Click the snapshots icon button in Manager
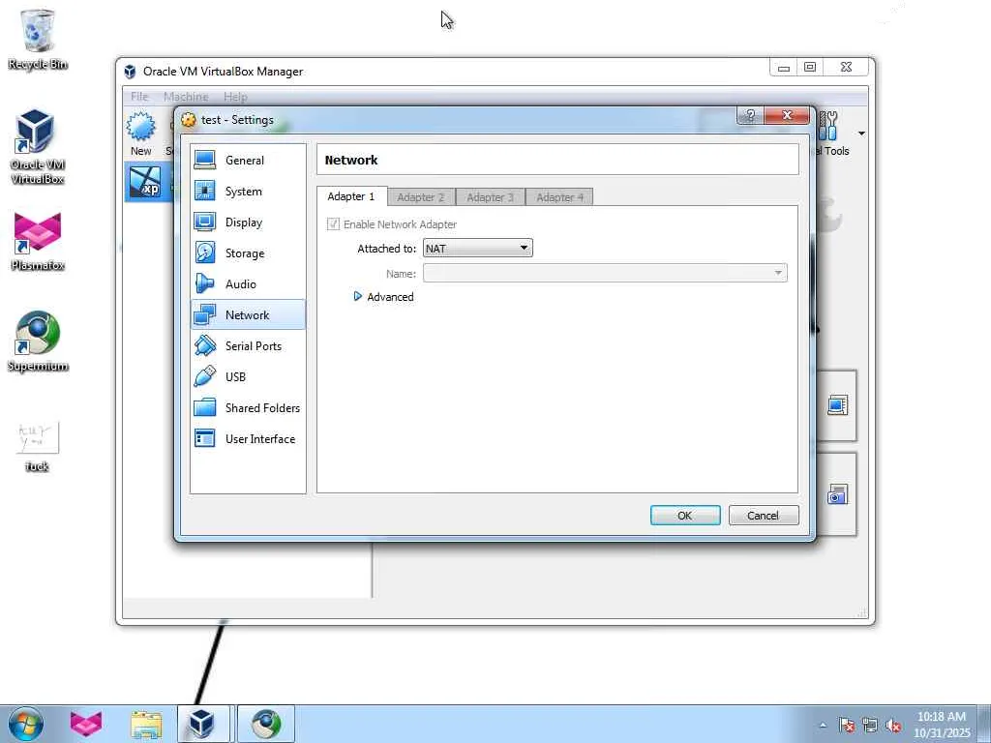991x743 pixels. click(x=837, y=494)
